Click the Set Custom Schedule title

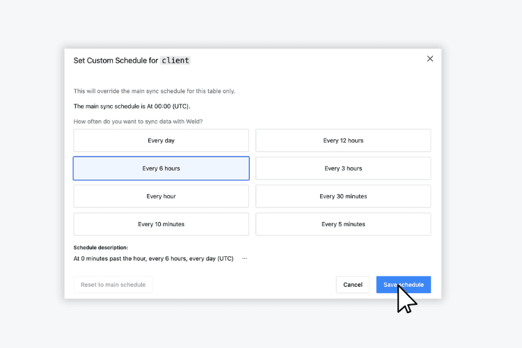(116, 61)
